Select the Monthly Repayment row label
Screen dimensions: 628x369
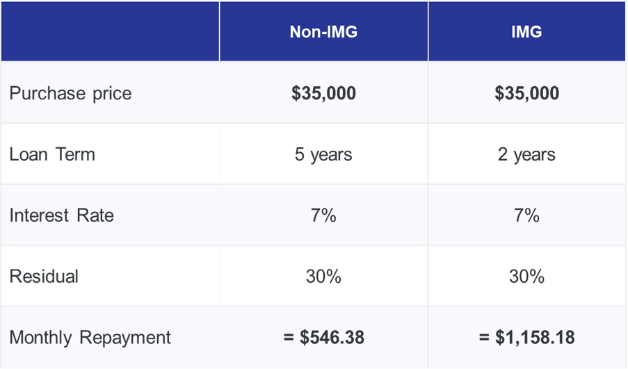90,338
